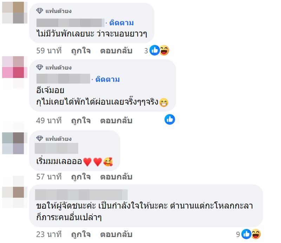281x243 pixels.
Task: Open the first ติดตาม follow link
Action: 123,22
